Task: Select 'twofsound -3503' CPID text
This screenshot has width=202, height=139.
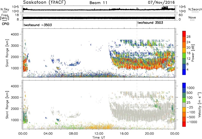Action: pos(38,25)
